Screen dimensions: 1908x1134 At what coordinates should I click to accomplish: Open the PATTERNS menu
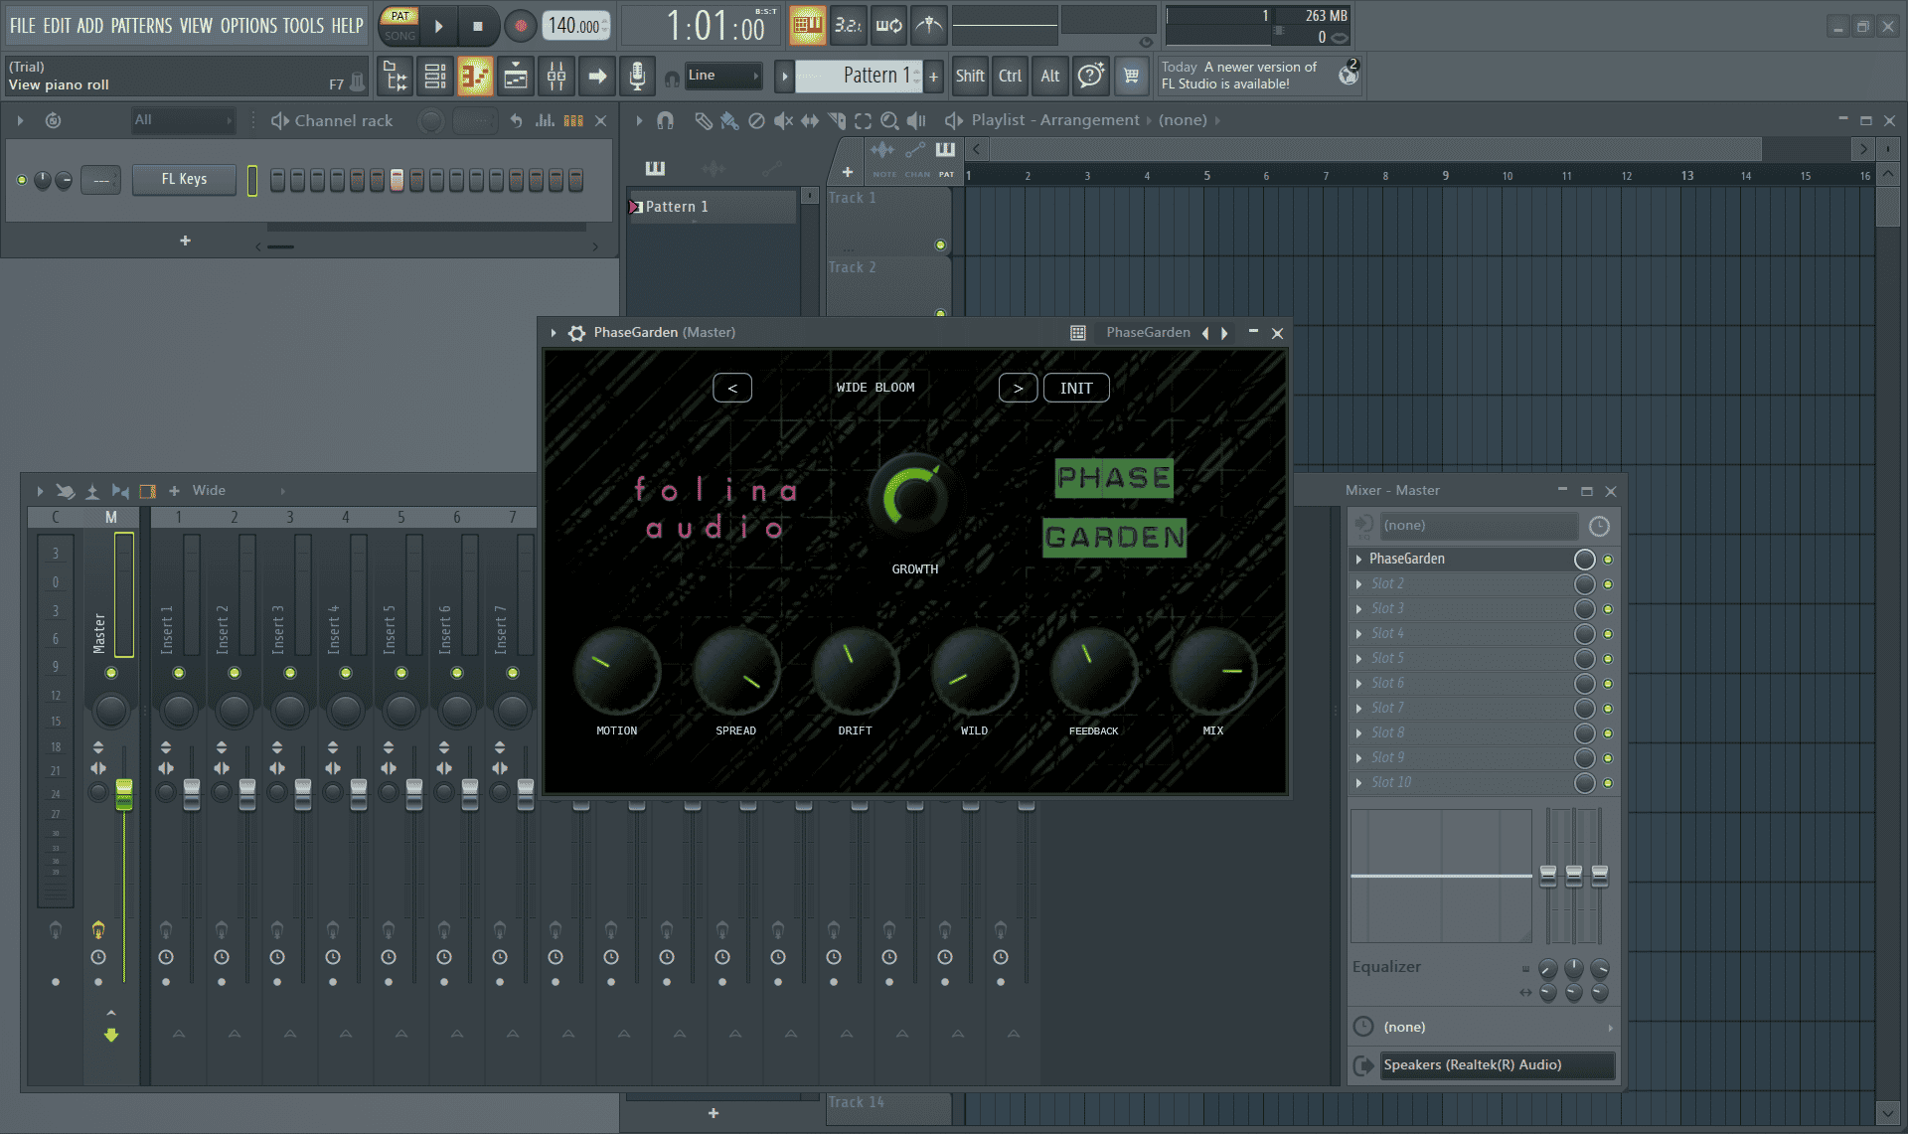141,26
